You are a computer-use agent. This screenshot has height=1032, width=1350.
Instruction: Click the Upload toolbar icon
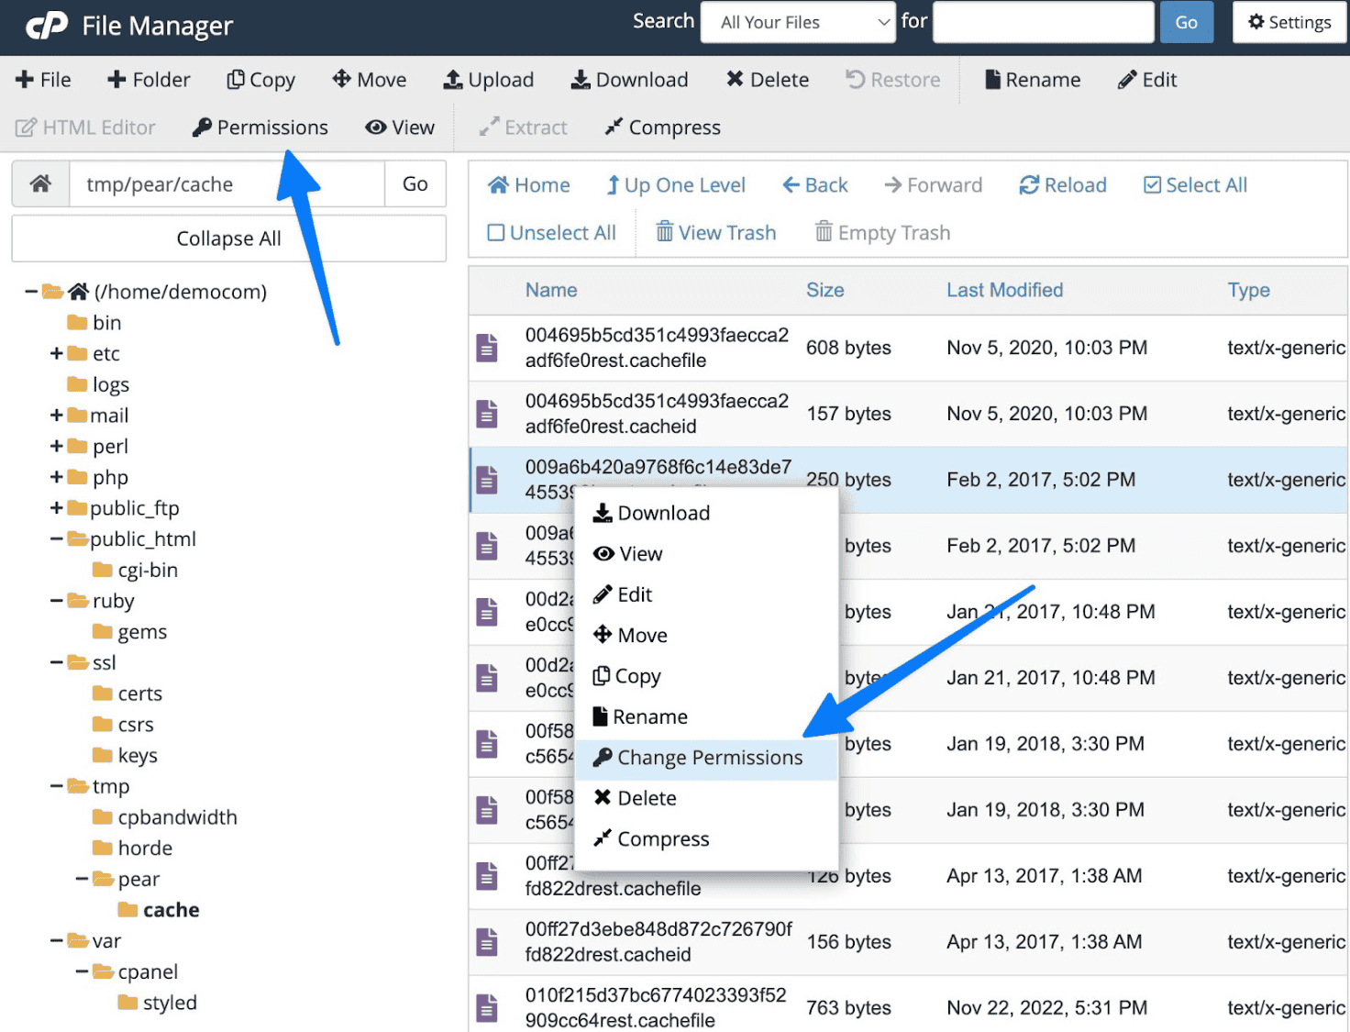point(488,80)
